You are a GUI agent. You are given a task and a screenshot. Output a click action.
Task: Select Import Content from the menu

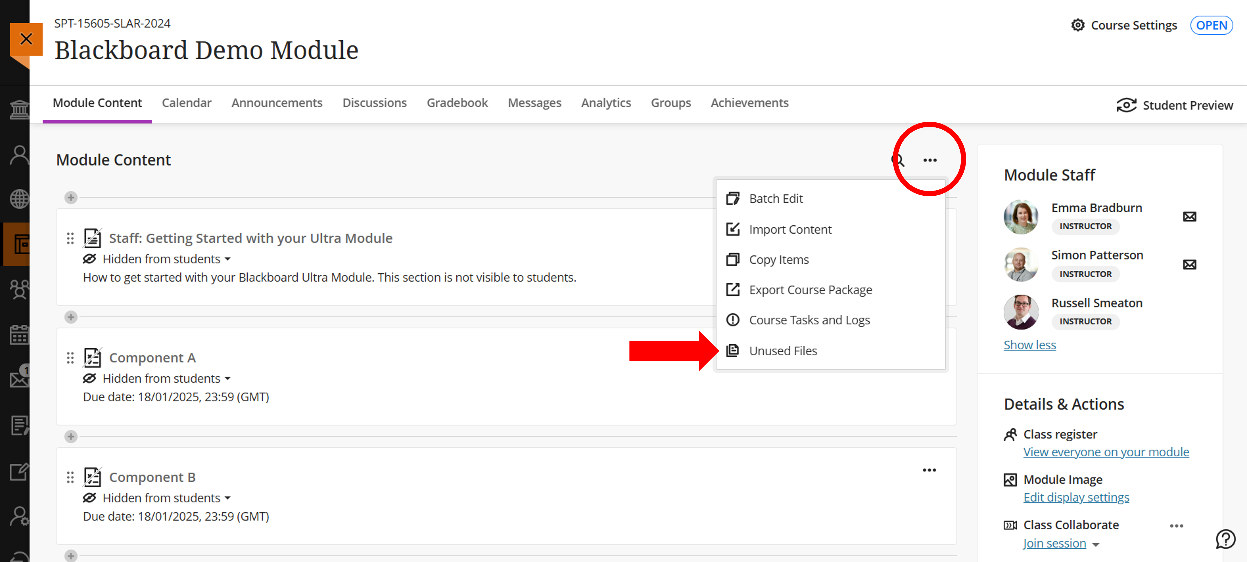(x=830, y=229)
